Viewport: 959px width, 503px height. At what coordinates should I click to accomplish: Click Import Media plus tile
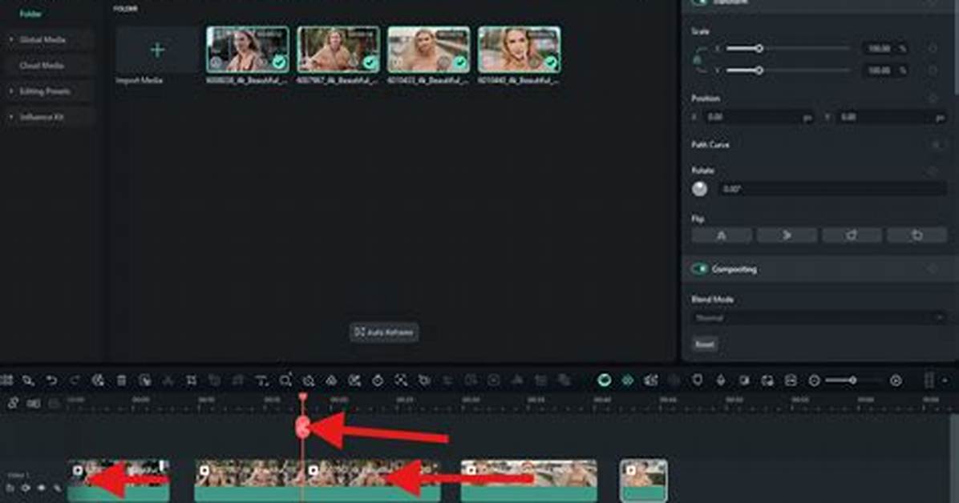coord(157,50)
